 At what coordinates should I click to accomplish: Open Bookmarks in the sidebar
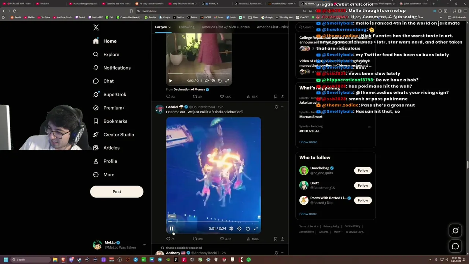pyautogui.click(x=110, y=121)
